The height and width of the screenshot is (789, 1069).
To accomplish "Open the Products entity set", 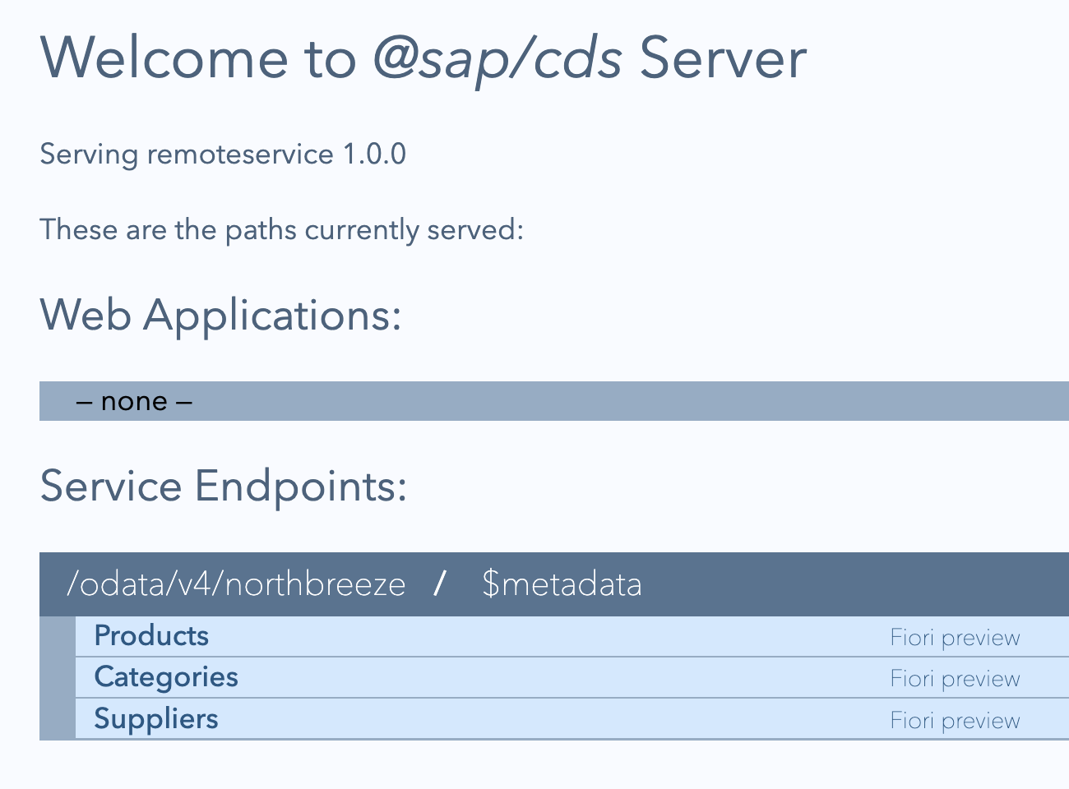I will pyautogui.click(x=151, y=636).
